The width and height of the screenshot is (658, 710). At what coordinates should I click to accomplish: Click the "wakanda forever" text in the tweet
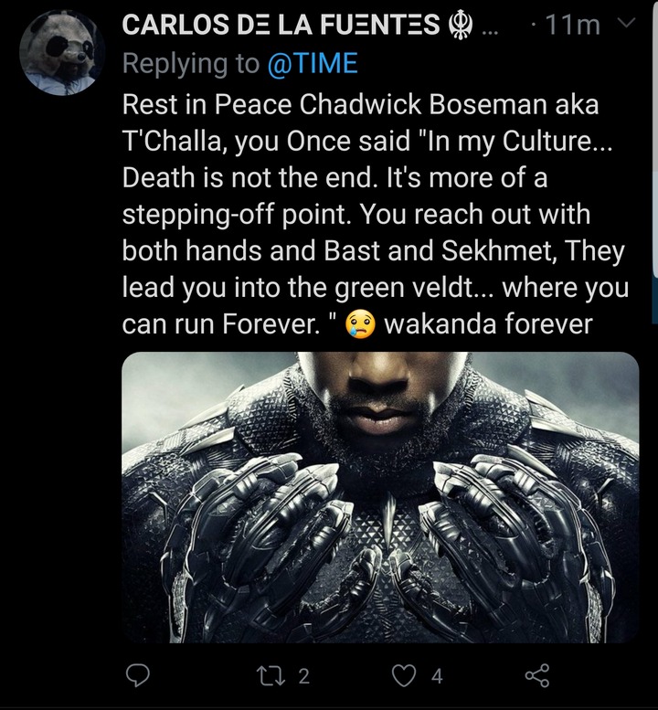(490, 325)
